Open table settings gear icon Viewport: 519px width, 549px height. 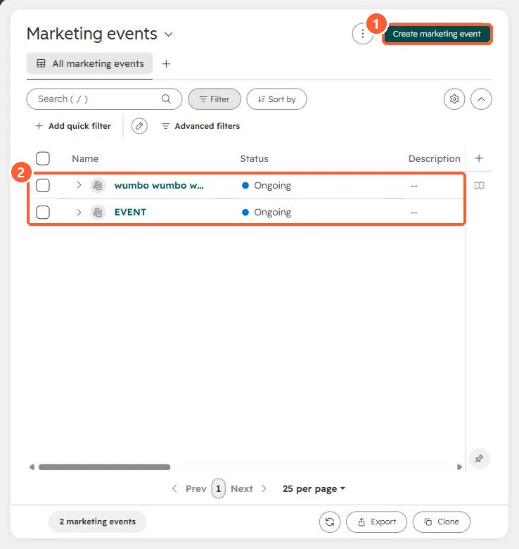click(454, 99)
